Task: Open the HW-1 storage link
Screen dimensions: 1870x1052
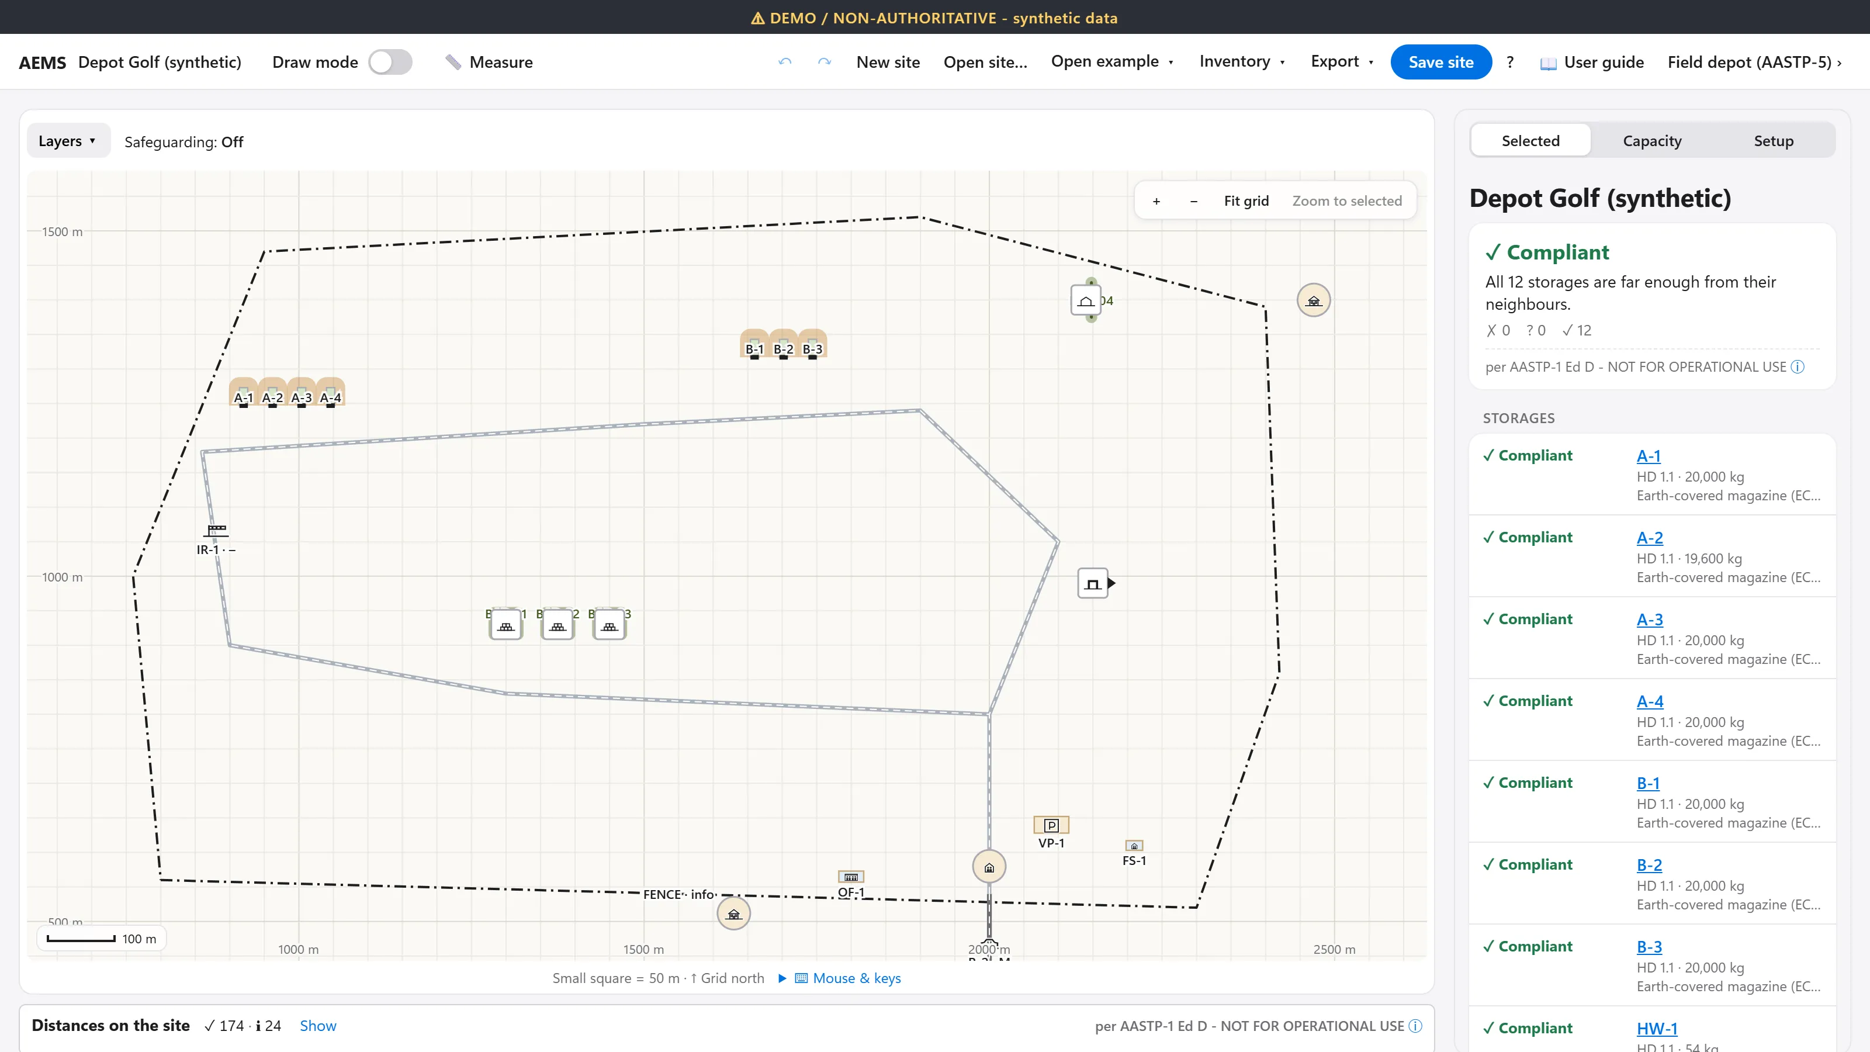Action: [1657, 1029]
